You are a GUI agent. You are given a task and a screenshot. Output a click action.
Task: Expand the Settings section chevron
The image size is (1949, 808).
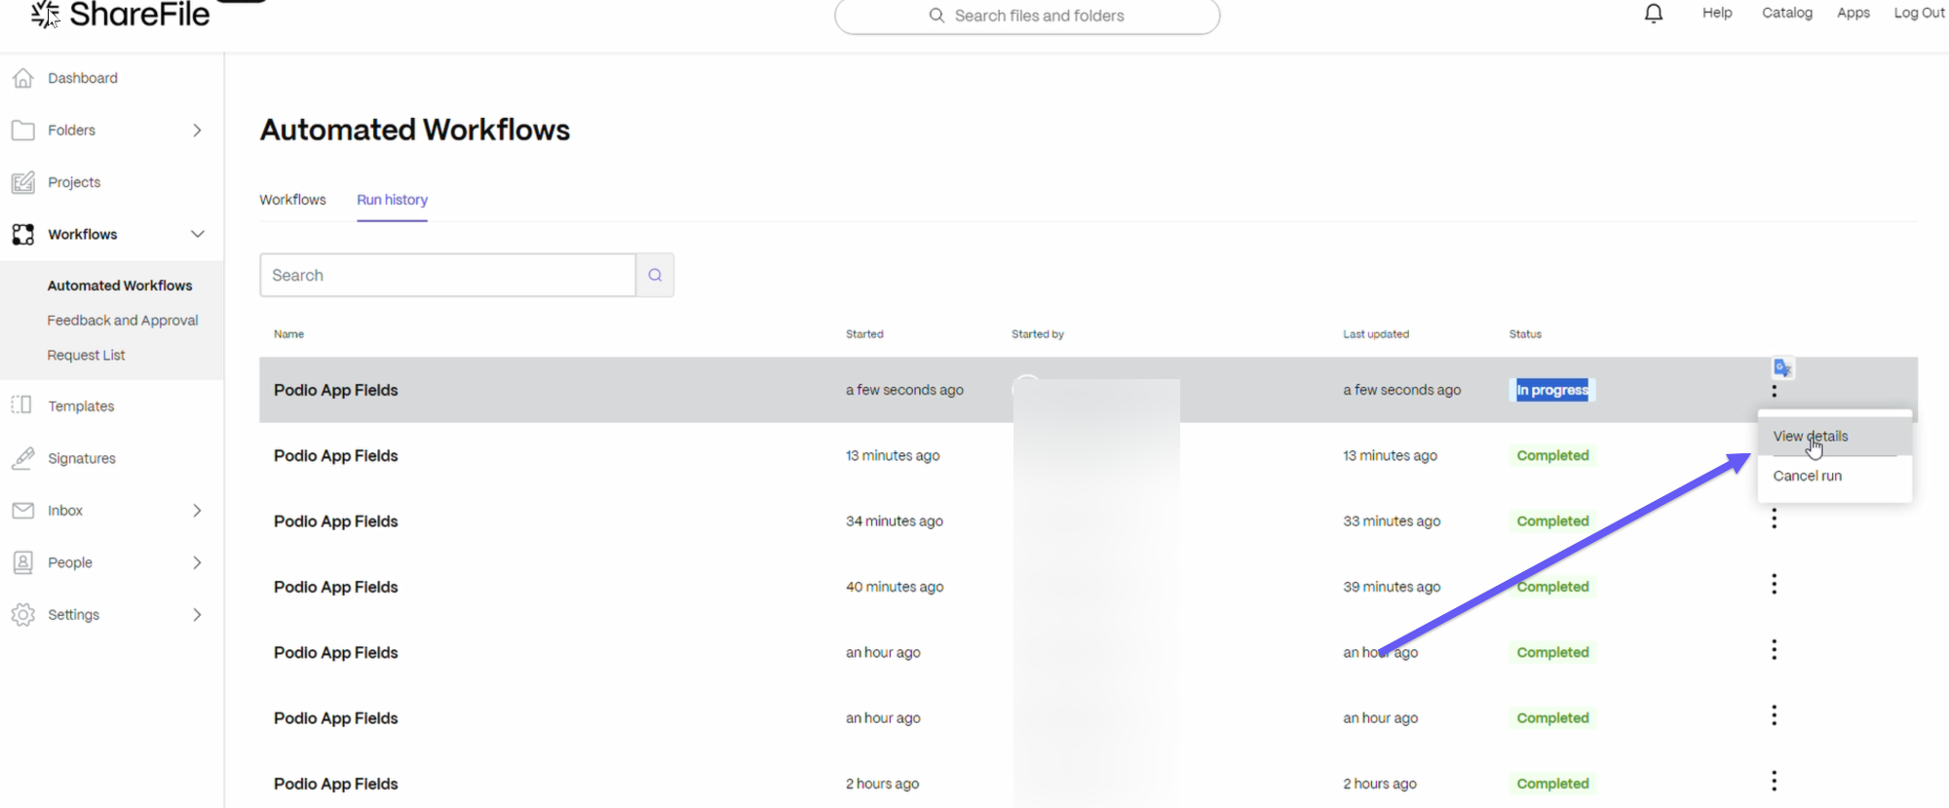pyautogui.click(x=197, y=615)
